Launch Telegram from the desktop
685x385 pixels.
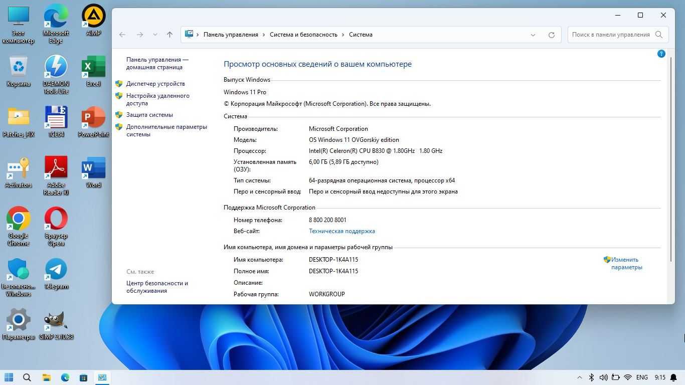(56, 274)
